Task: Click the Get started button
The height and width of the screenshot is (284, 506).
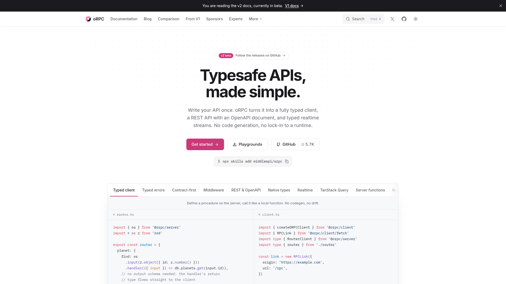Action: pyautogui.click(x=205, y=144)
